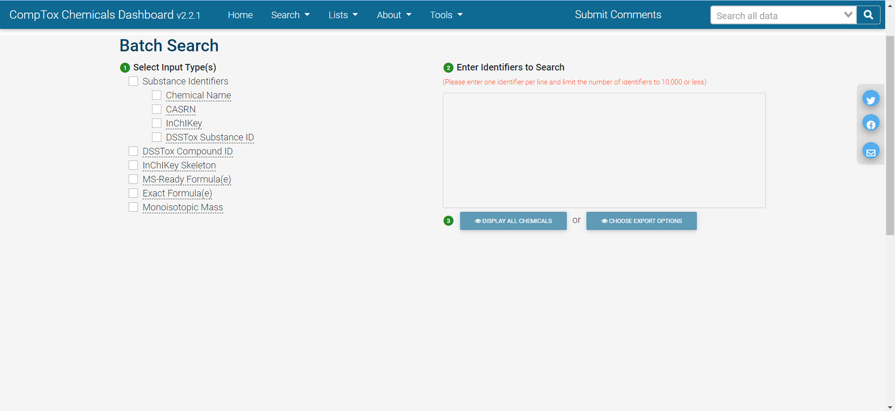Image resolution: width=895 pixels, height=411 pixels.
Task: Go to the Home page
Action: pos(240,15)
